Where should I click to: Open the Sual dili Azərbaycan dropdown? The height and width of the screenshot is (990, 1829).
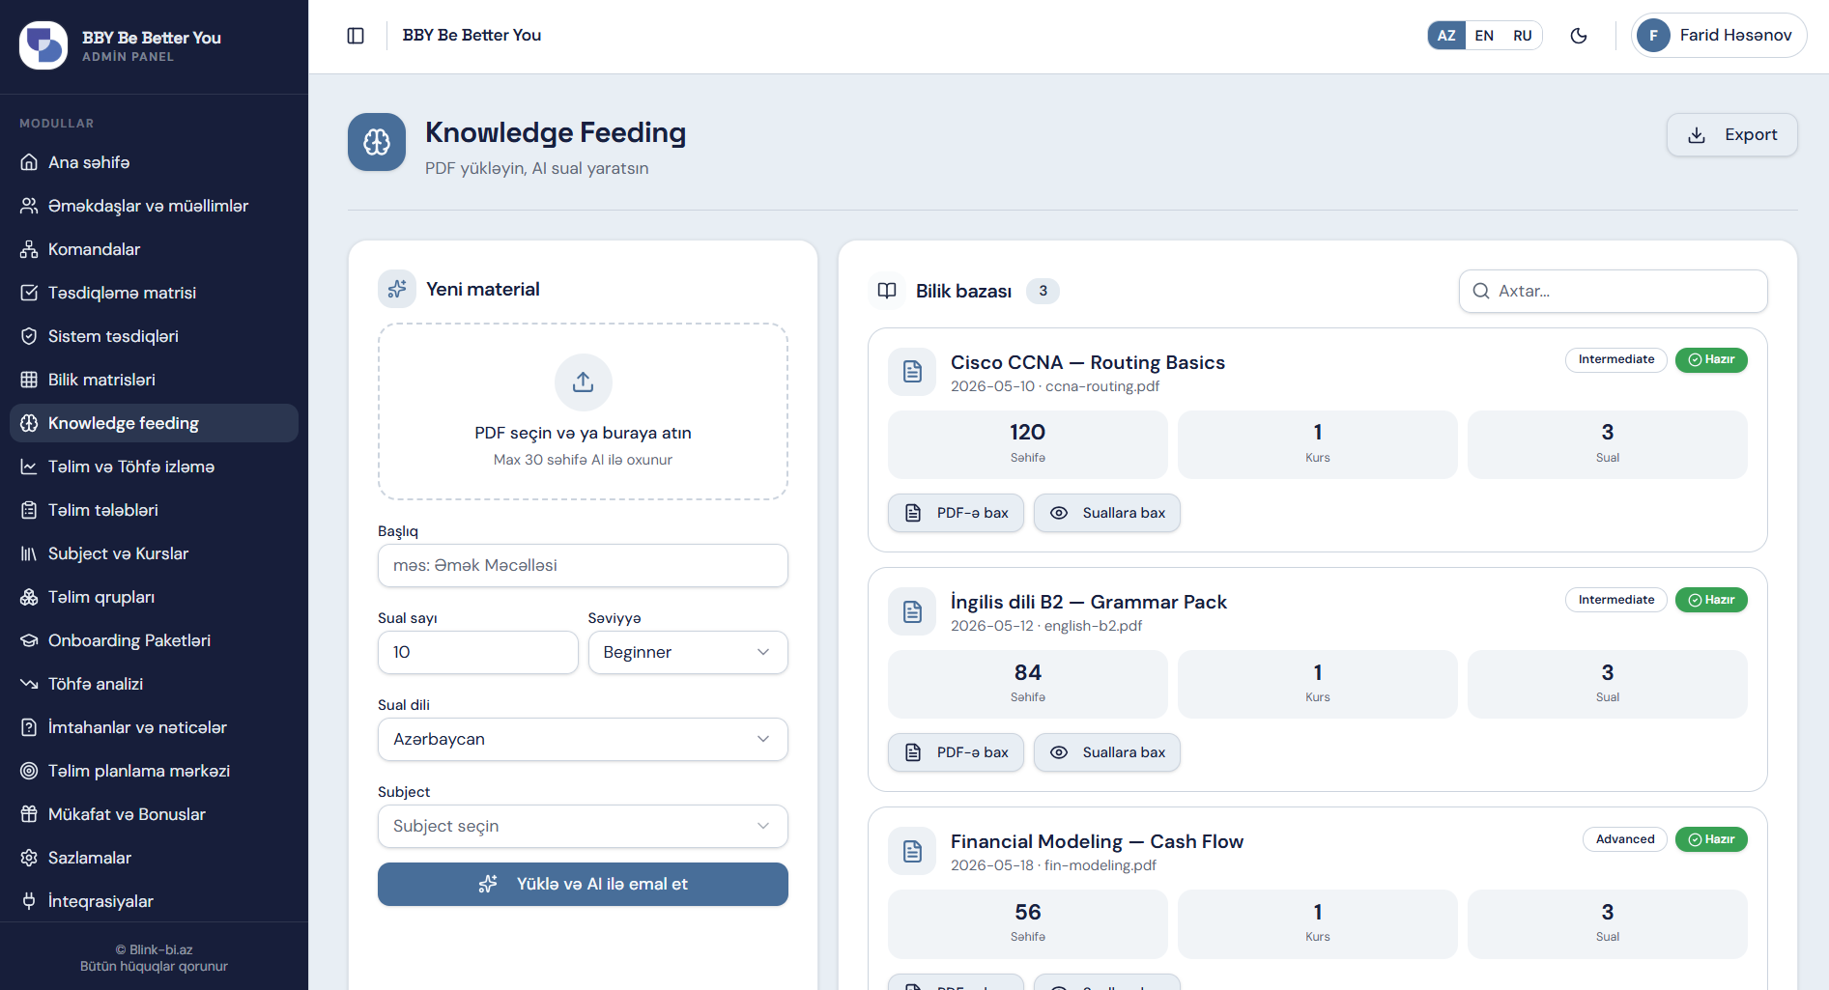tap(583, 740)
